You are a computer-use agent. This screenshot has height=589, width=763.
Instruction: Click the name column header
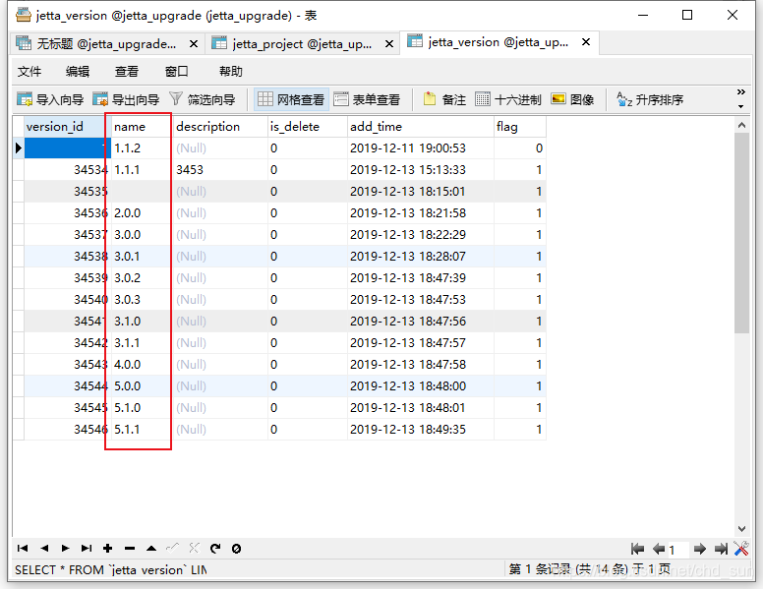pos(142,127)
